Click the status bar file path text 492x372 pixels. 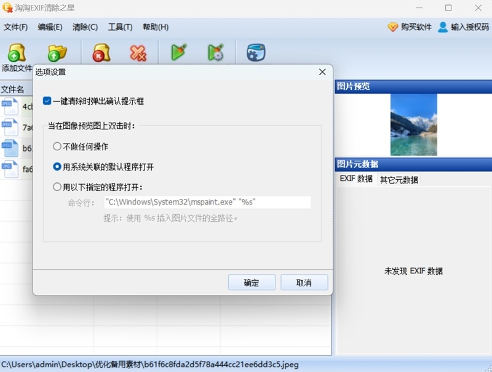coord(150,365)
